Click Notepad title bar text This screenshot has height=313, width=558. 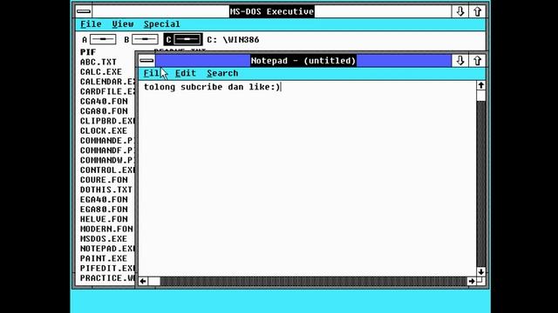coord(303,61)
